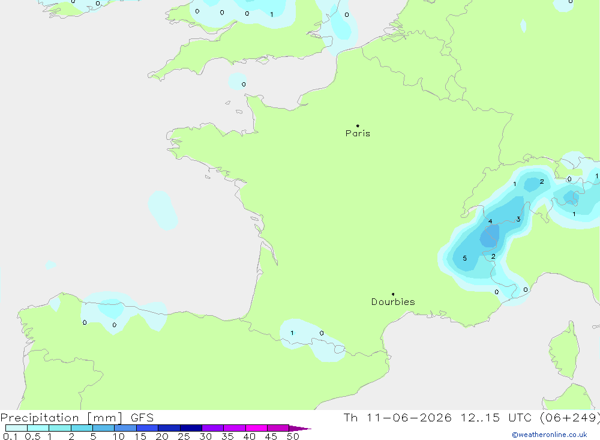Open the weatheronline.co.uk copyright link
The height and width of the screenshot is (440, 600).
[x=550, y=435]
